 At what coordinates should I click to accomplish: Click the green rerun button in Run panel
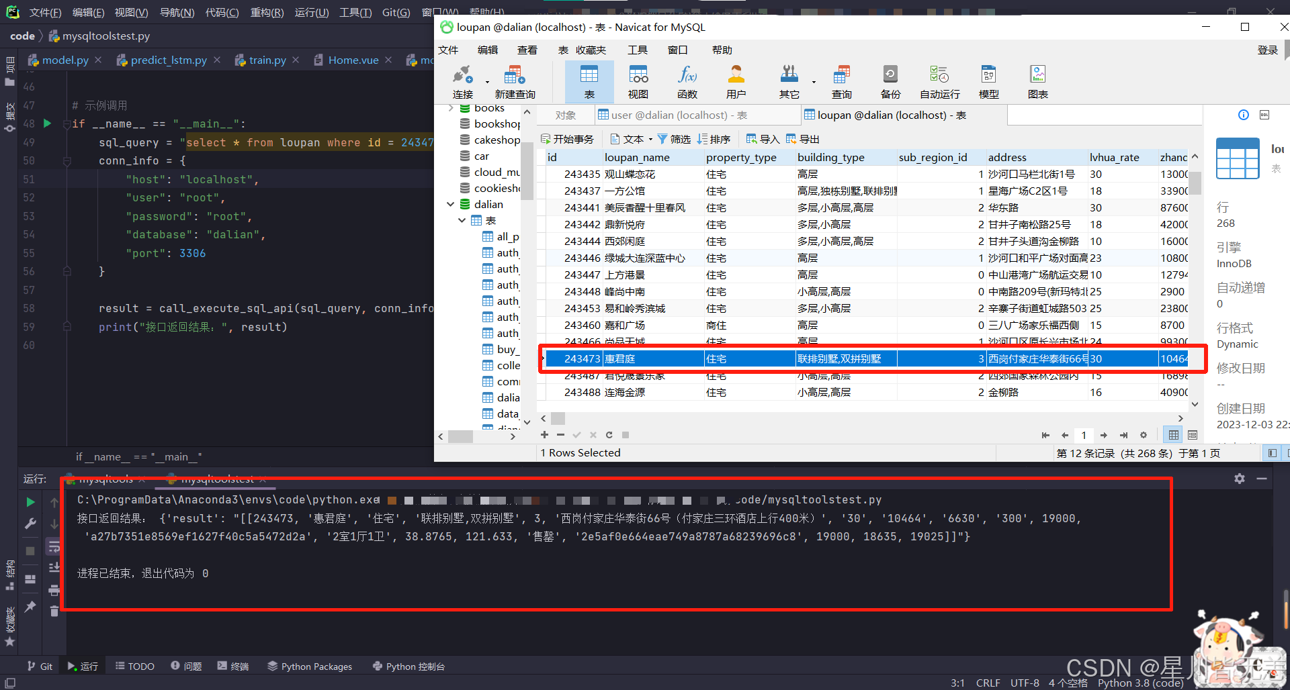30,502
